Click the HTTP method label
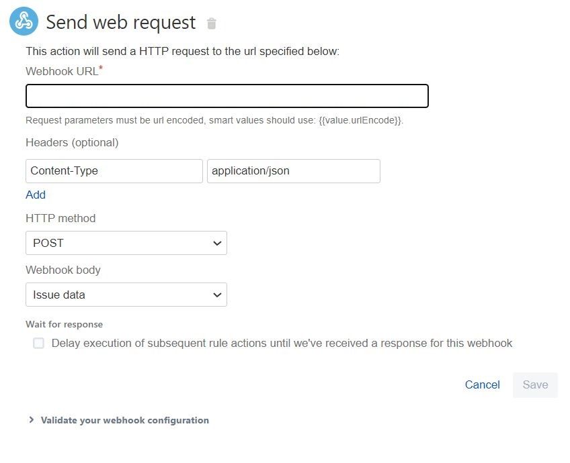570x463 pixels. point(60,218)
